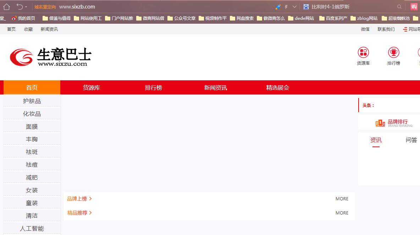Click MORE beside 精品推荐
Image resolution: width=420 pixels, height=235 pixels.
(x=342, y=213)
